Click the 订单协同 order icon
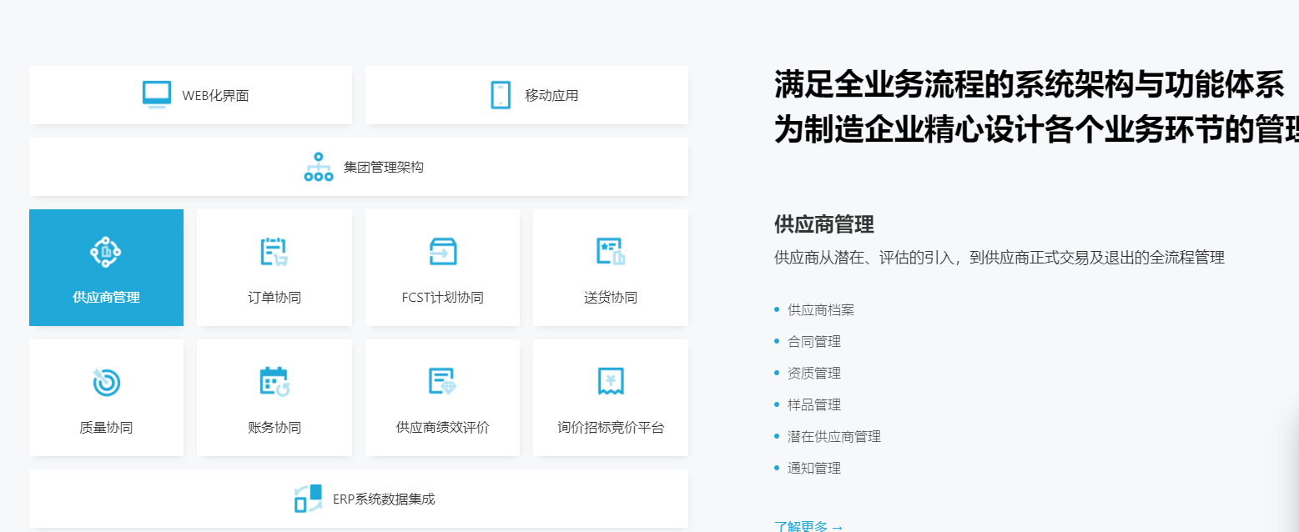This screenshot has width=1299, height=532. (x=274, y=252)
